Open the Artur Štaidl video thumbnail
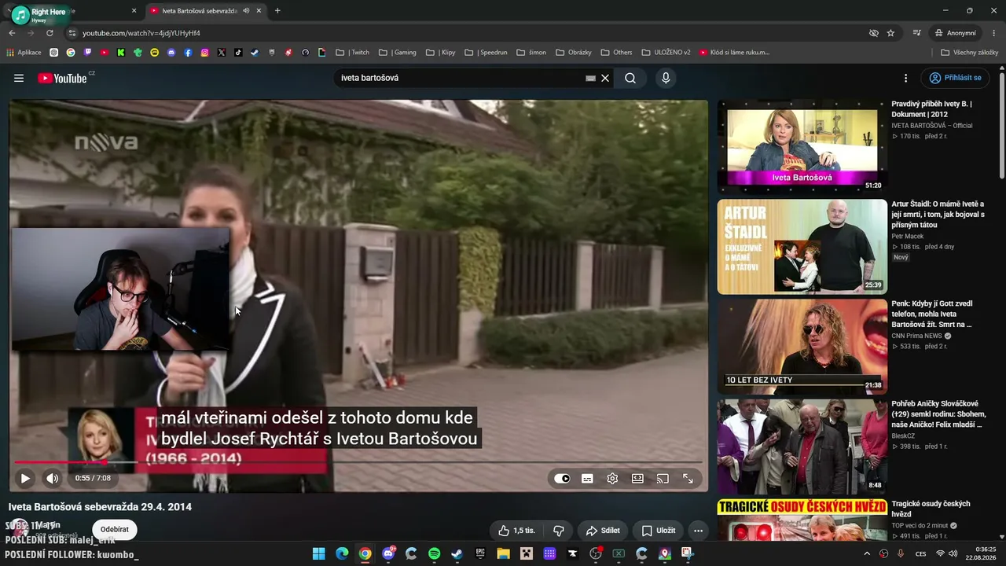This screenshot has height=566, width=1006. pos(802,247)
